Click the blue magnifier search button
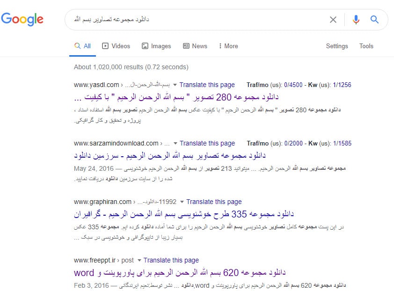The width and height of the screenshot is (394, 291). pos(374,20)
